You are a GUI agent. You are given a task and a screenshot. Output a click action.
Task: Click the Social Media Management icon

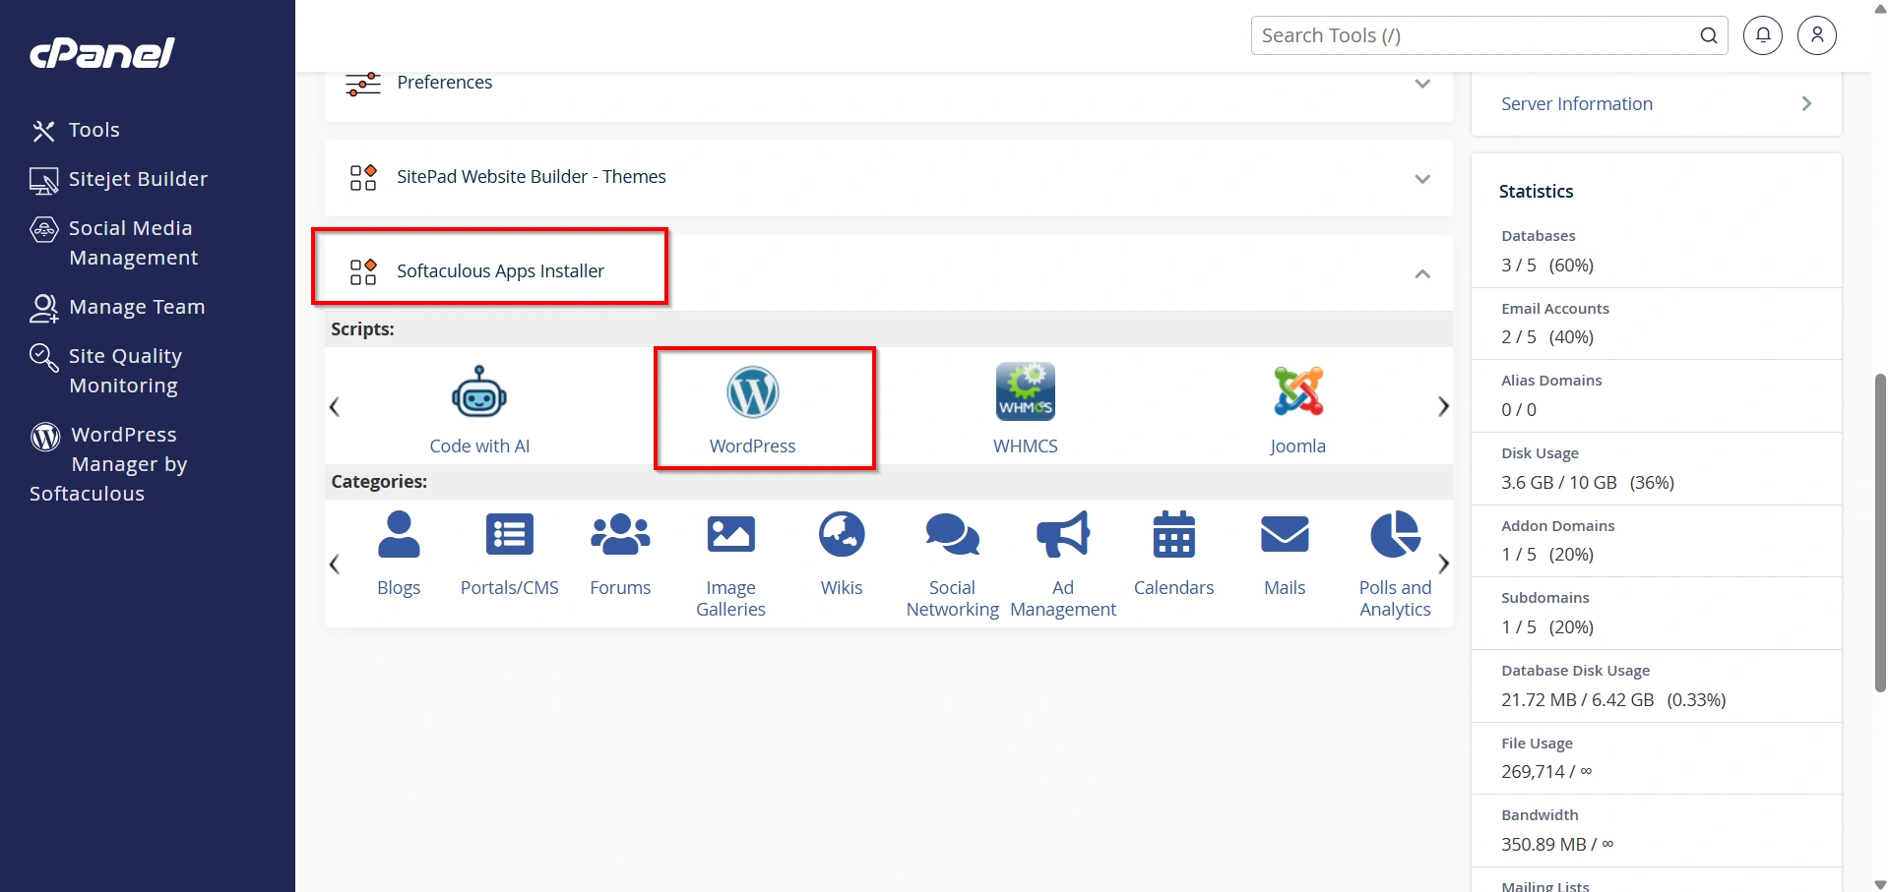[x=44, y=229]
